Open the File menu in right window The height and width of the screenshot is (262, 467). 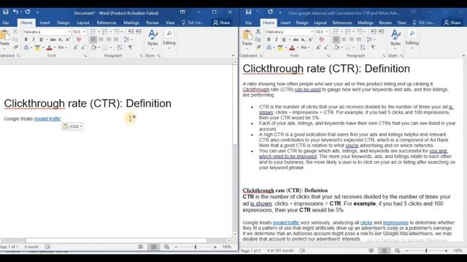tap(248, 23)
